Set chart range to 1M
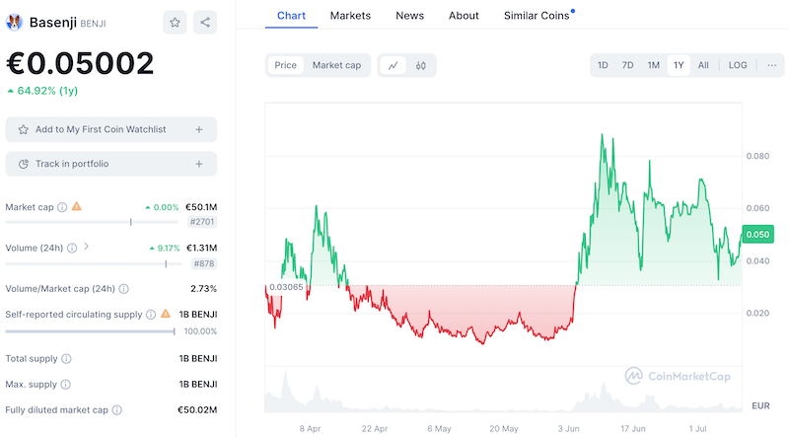 pyautogui.click(x=653, y=65)
